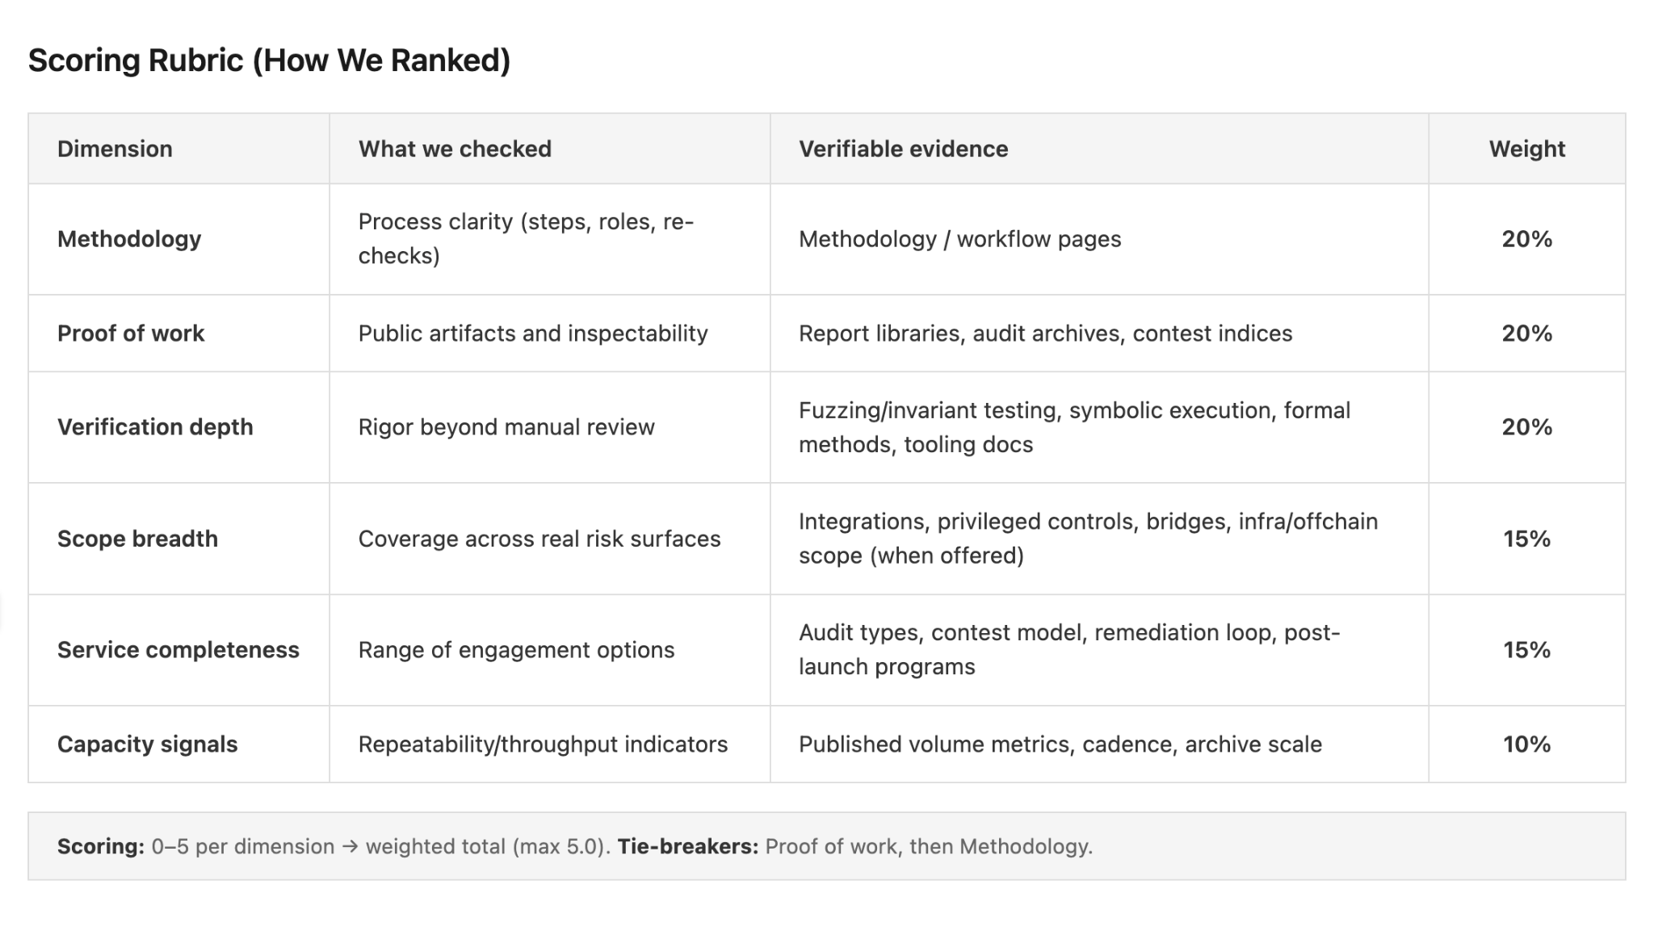Image resolution: width=1654 pixels, height=931 pixels.
Task: Click the 10% weight for Capacity signals
Action: (1526, 744)
